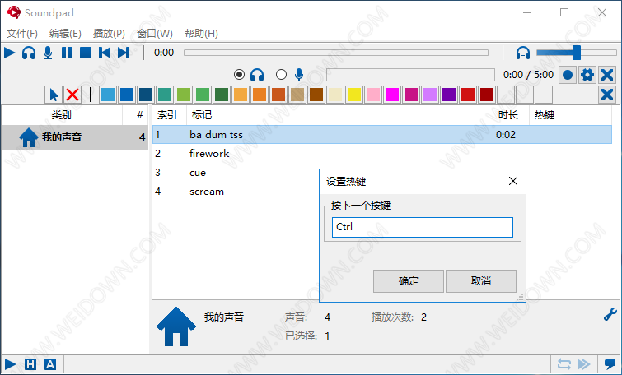Sort by 类别 column header
The height and width of the screenshot is (375, 622).
[62, 115]
